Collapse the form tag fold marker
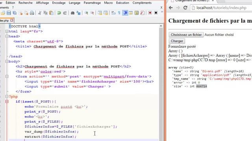 pos(7,76)
